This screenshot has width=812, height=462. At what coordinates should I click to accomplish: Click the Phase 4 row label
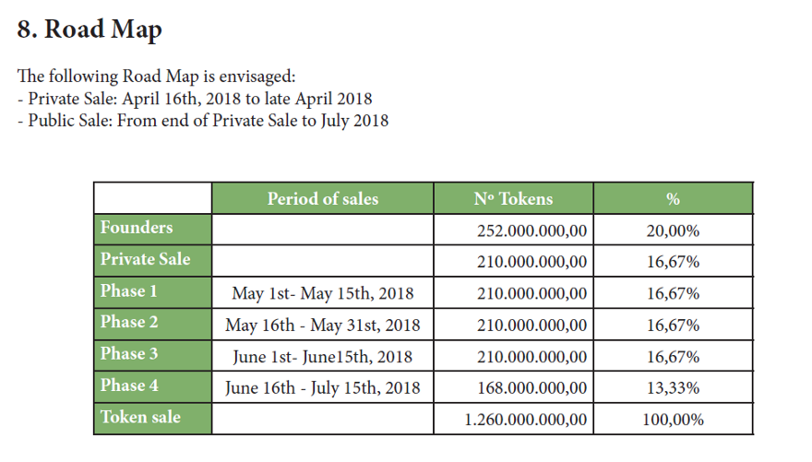tap(129, 385)
